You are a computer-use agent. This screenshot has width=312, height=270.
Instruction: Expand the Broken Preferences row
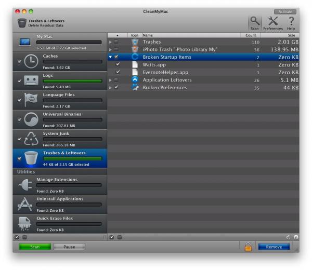click(110, 88)
